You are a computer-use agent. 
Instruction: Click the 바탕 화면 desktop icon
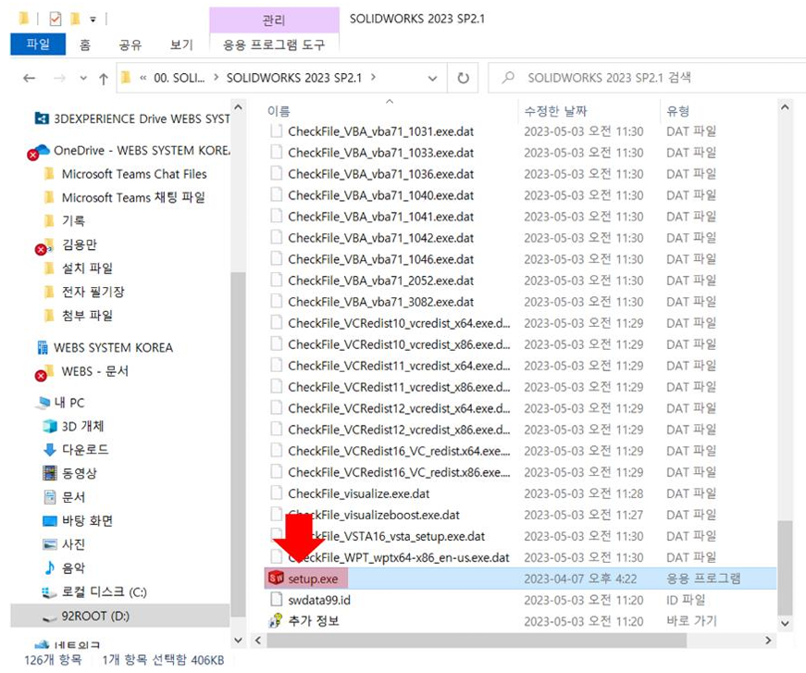[x=50, y=521]
